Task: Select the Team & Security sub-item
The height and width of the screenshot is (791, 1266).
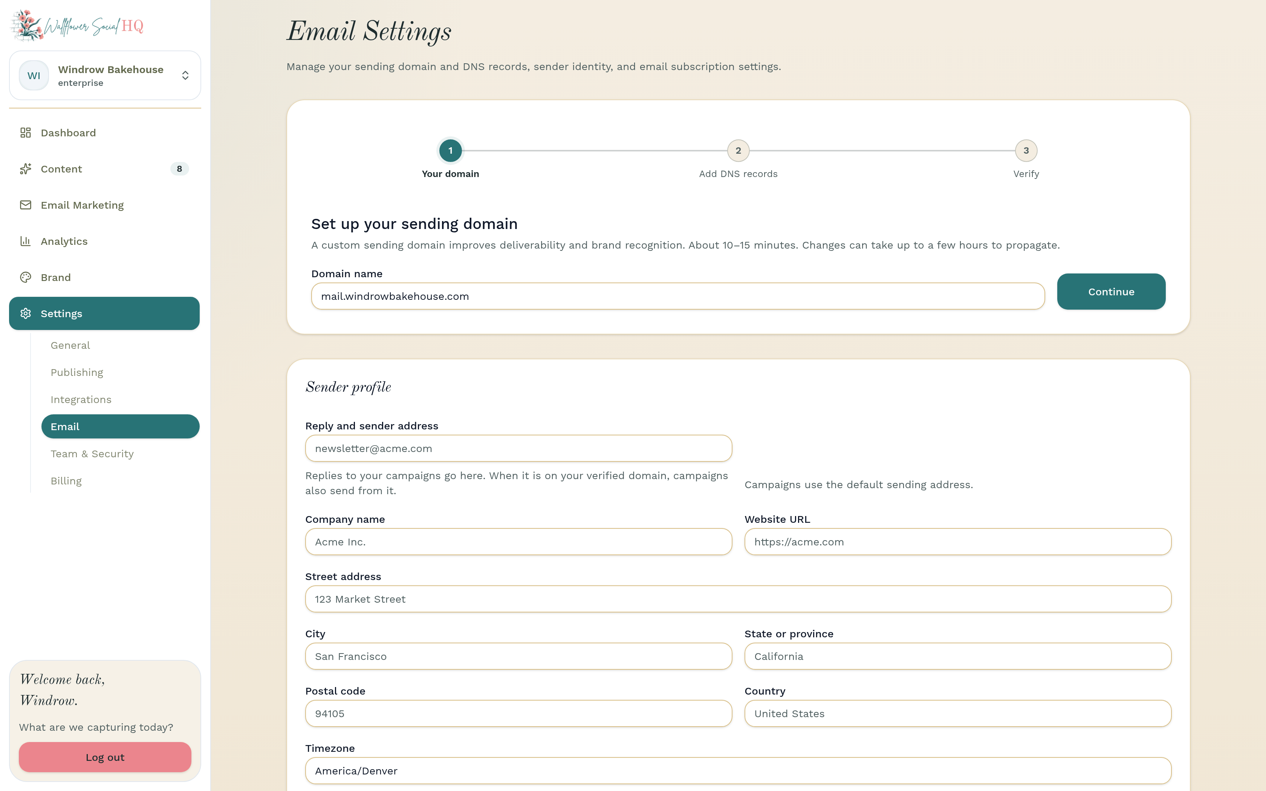Action: 120,454
